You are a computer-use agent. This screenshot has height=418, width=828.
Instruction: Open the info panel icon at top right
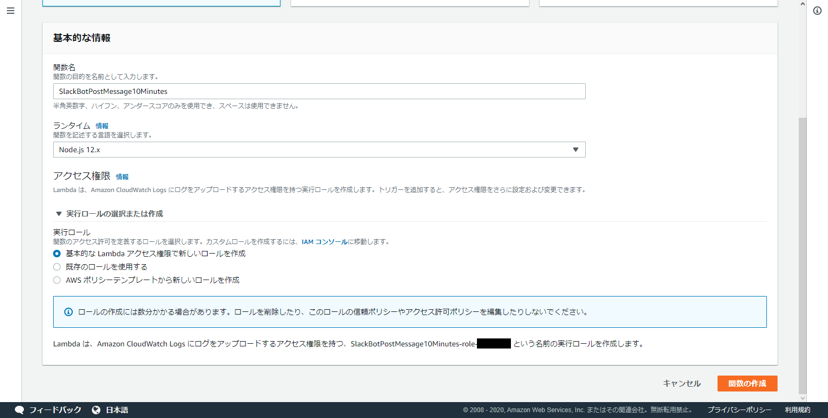pos(817,11)
